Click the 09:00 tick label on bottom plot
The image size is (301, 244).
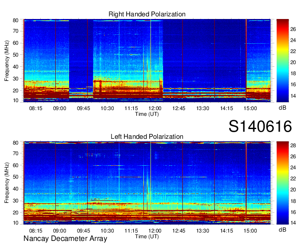click(x=59, y=231)
